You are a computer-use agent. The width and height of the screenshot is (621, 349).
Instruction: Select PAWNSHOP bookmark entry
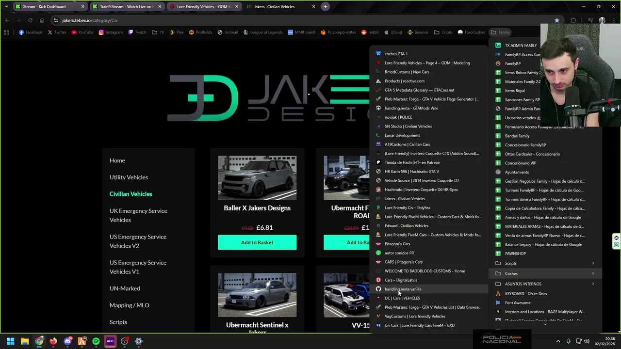[545, 254]
